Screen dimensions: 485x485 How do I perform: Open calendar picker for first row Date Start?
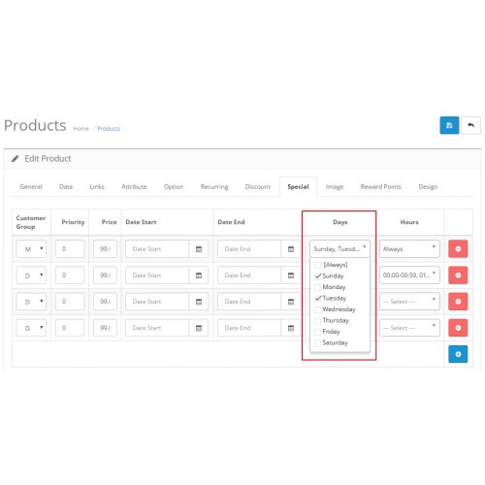199,248
